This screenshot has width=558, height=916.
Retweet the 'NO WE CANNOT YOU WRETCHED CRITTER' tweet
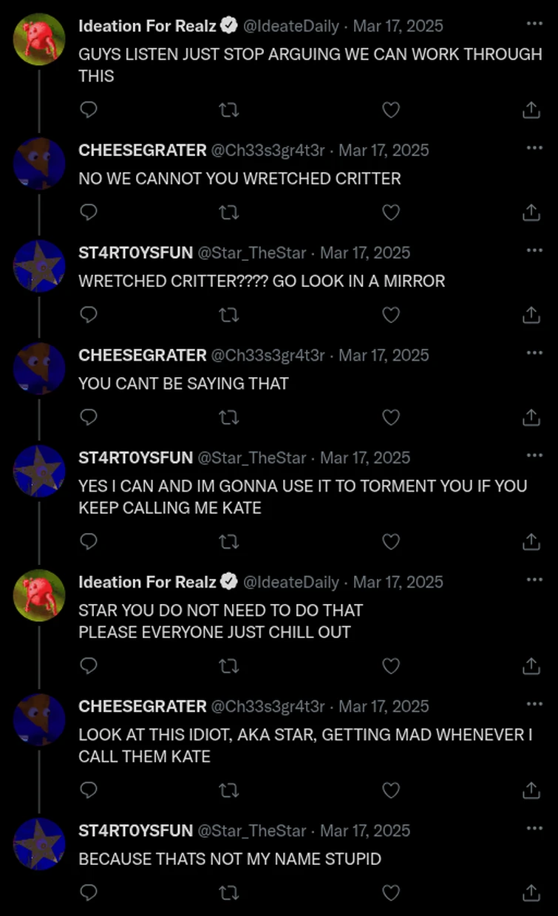click(x=230, y=213)
